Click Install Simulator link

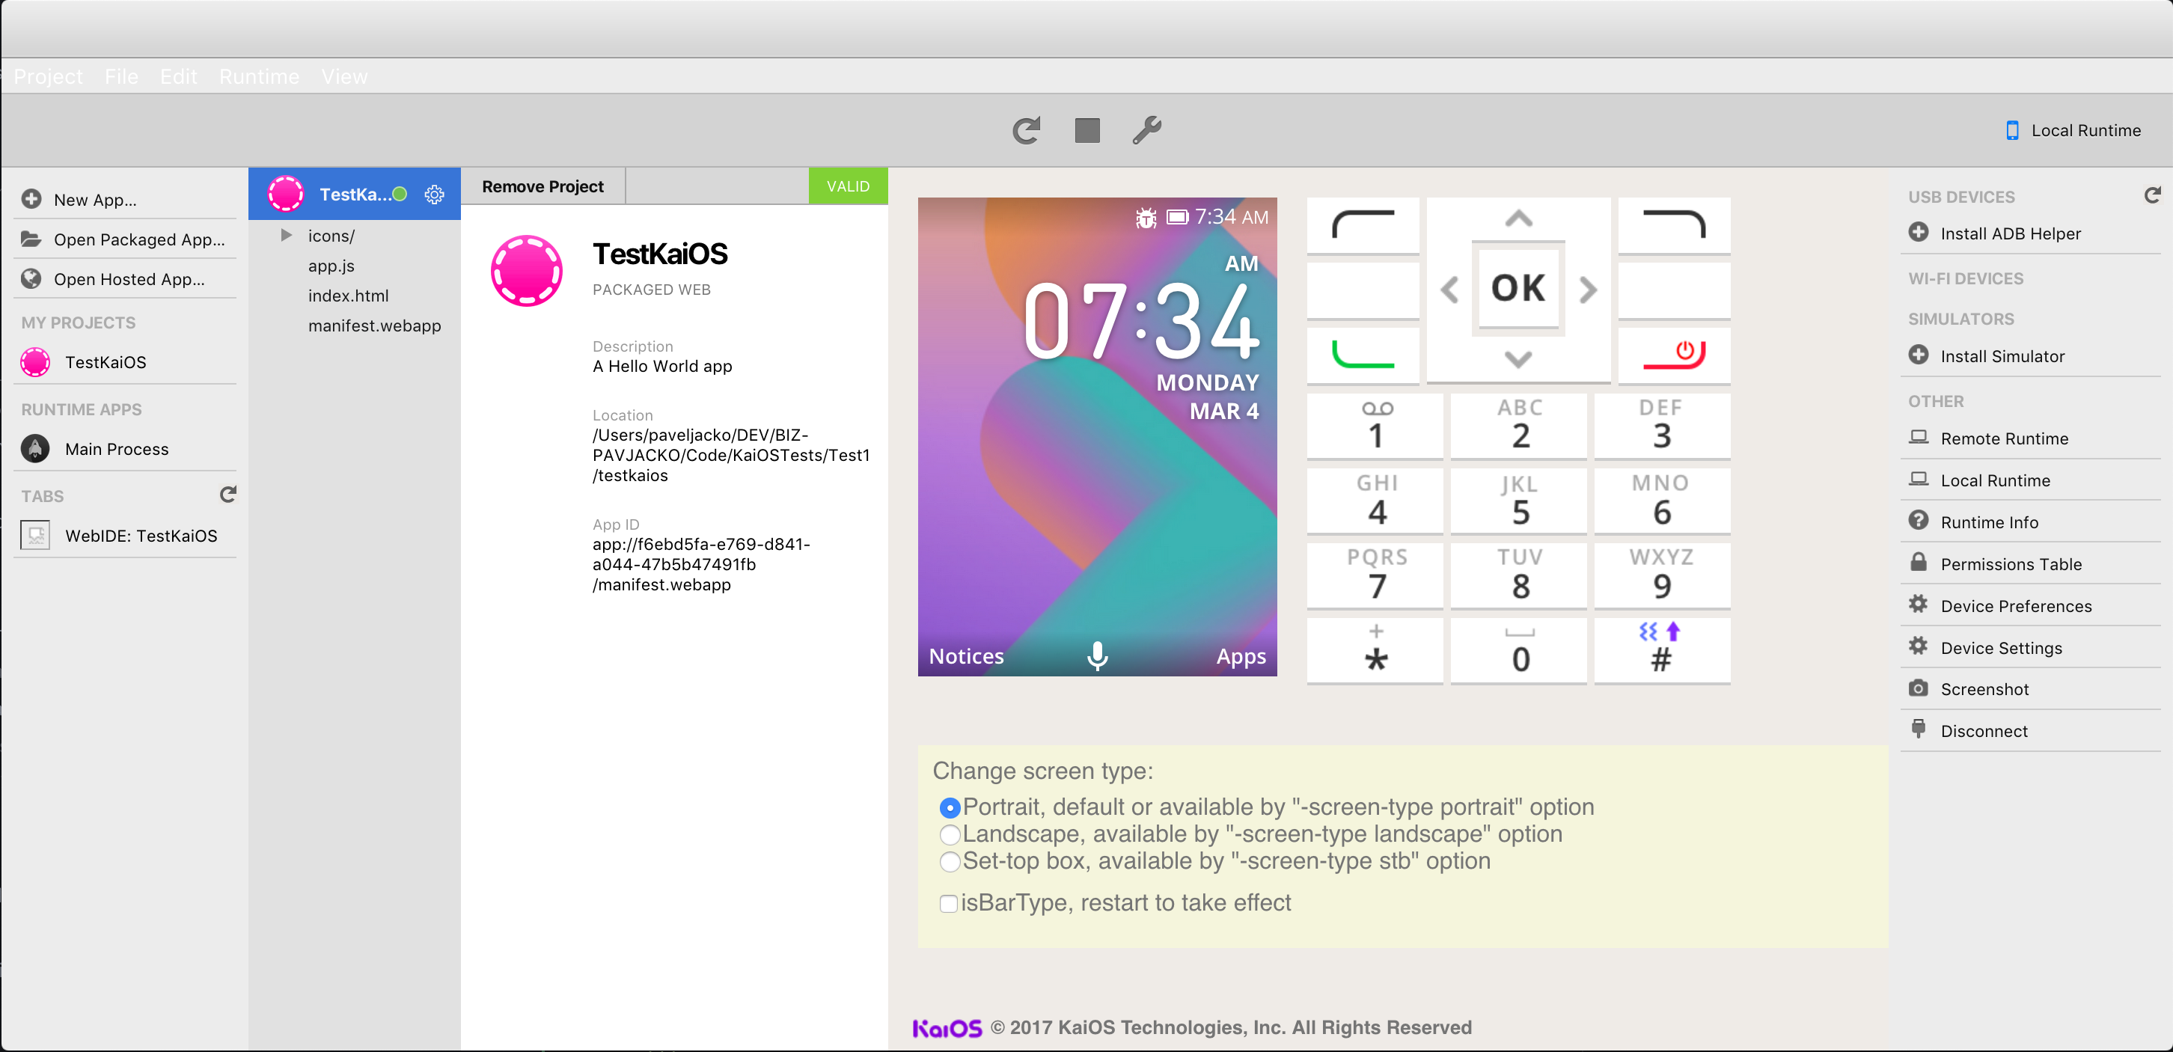pyautogui.click(x=2002, y=356)
